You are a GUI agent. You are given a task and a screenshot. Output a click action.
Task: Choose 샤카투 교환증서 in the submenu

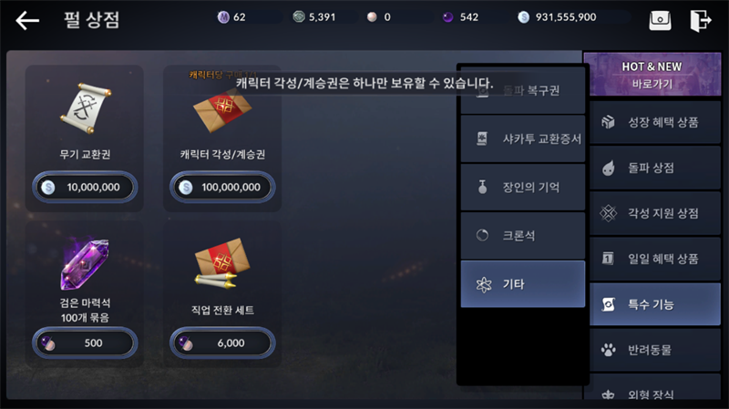522,139
